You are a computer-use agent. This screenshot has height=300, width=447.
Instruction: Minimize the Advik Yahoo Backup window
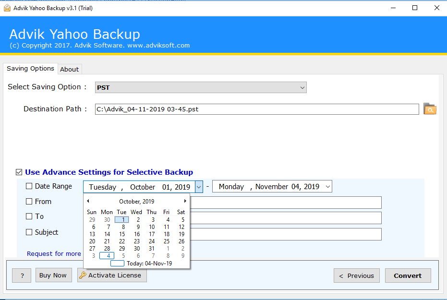click(393, 8)
